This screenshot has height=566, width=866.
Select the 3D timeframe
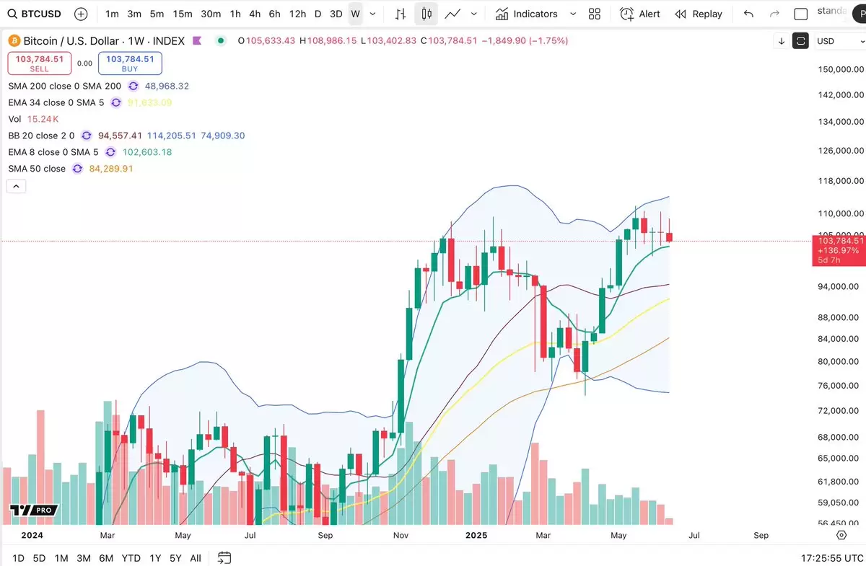(336, 14)
